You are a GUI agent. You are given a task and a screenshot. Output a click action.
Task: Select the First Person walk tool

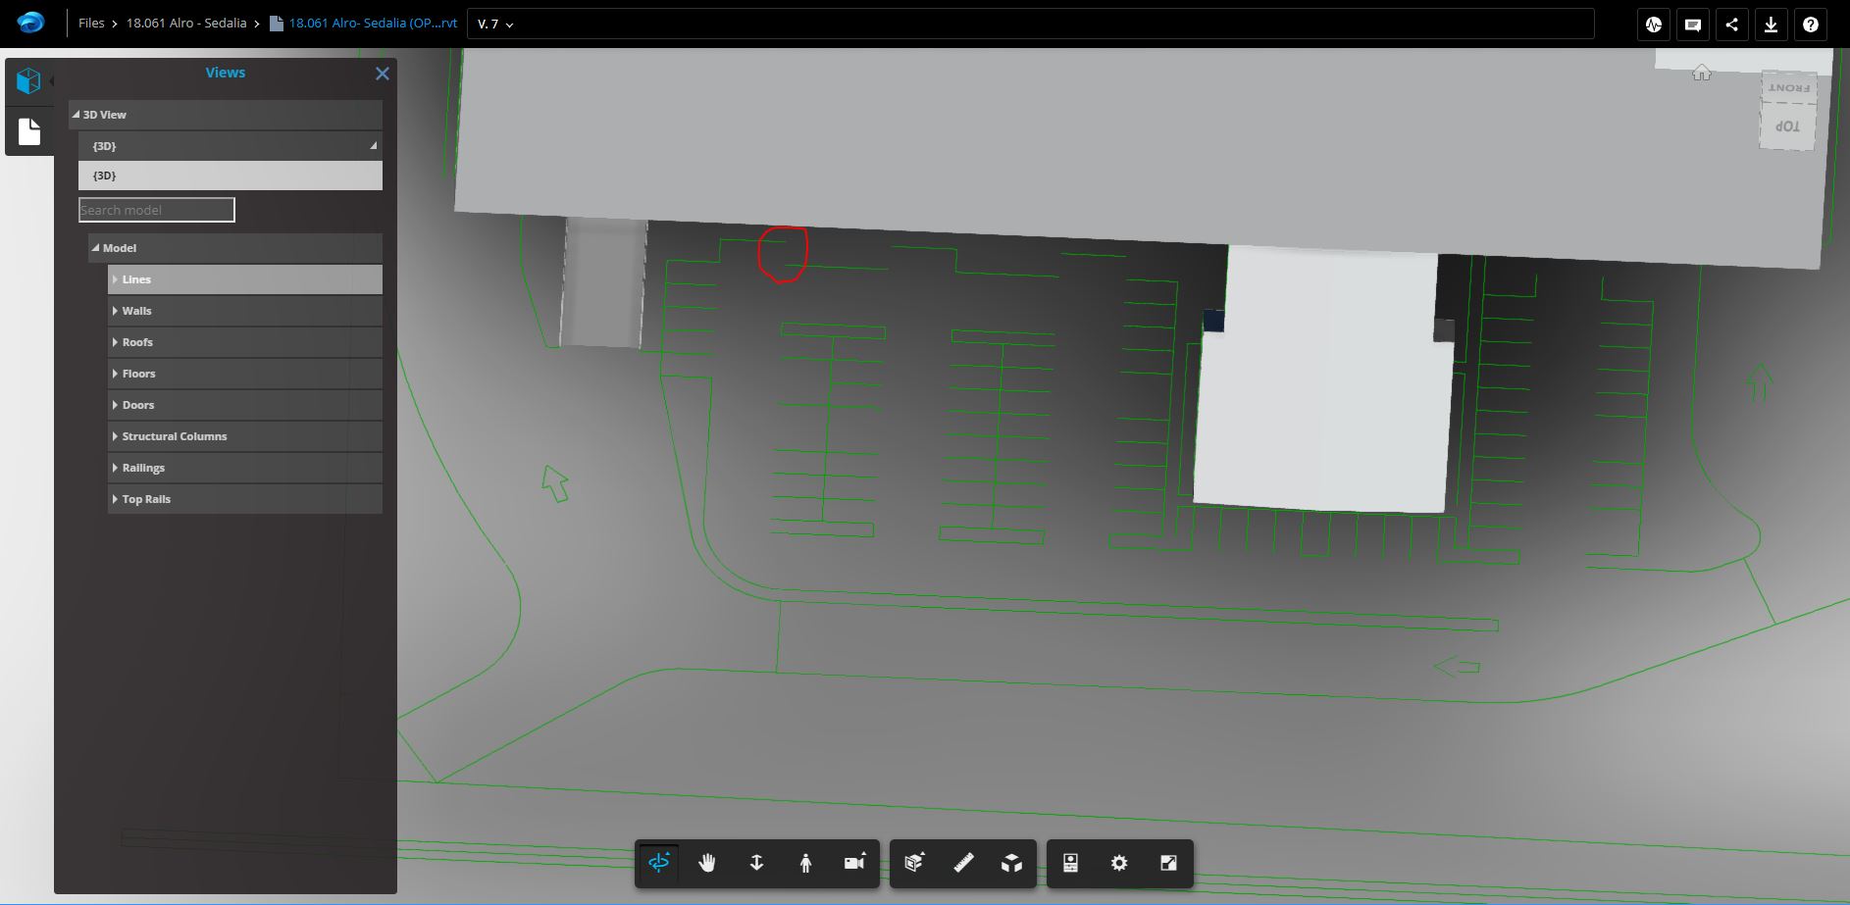point(806,864)
